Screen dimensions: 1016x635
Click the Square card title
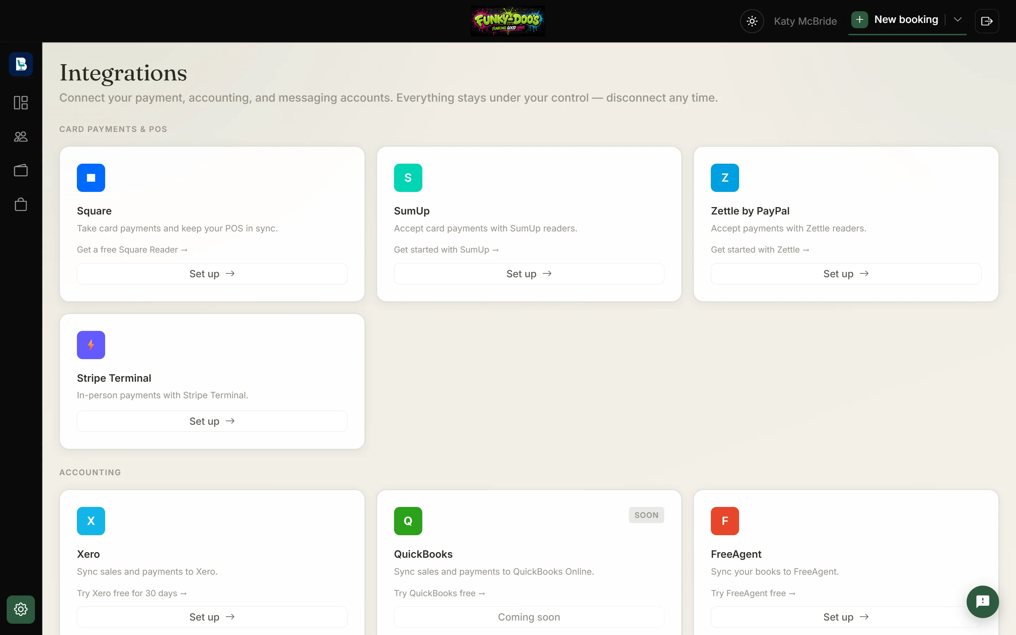point(94,211)
